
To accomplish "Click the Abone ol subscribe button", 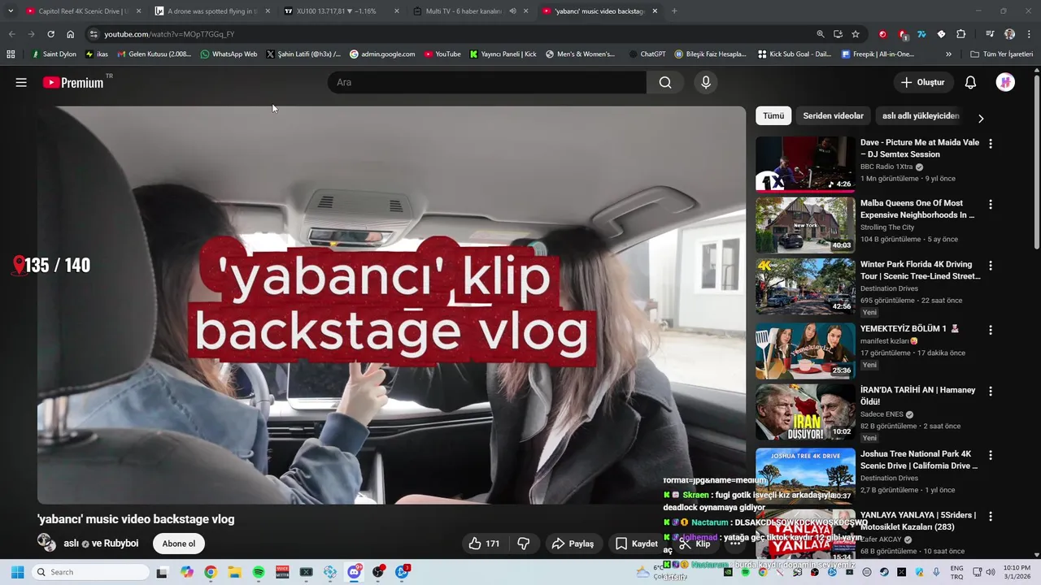I will 179,544.
